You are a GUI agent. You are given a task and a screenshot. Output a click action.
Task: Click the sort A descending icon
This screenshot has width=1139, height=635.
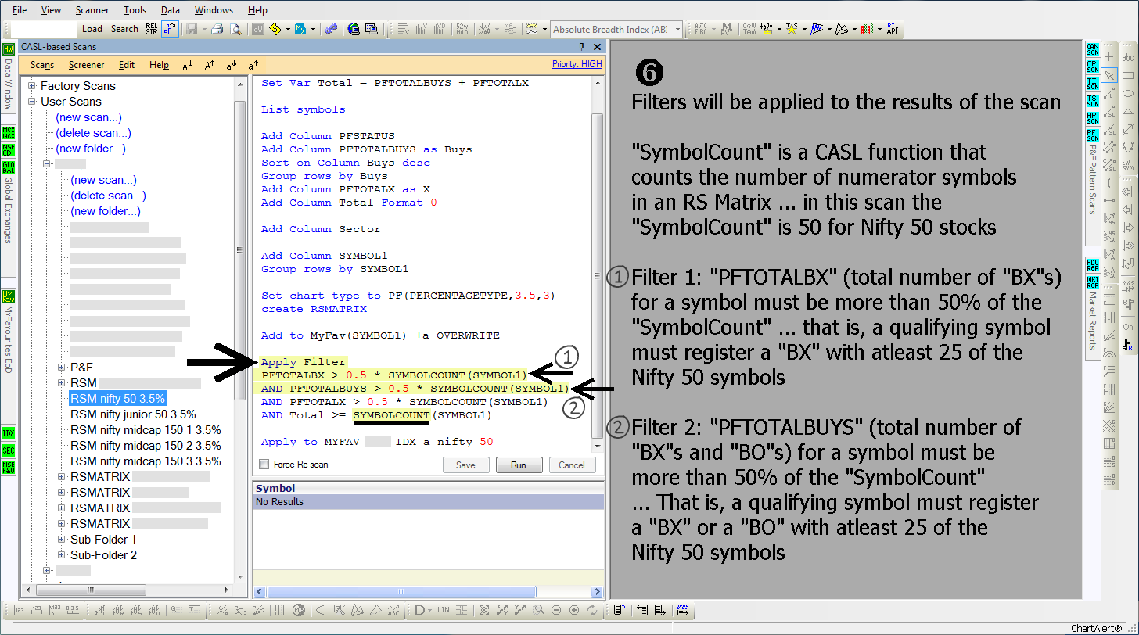pos(188,66)
